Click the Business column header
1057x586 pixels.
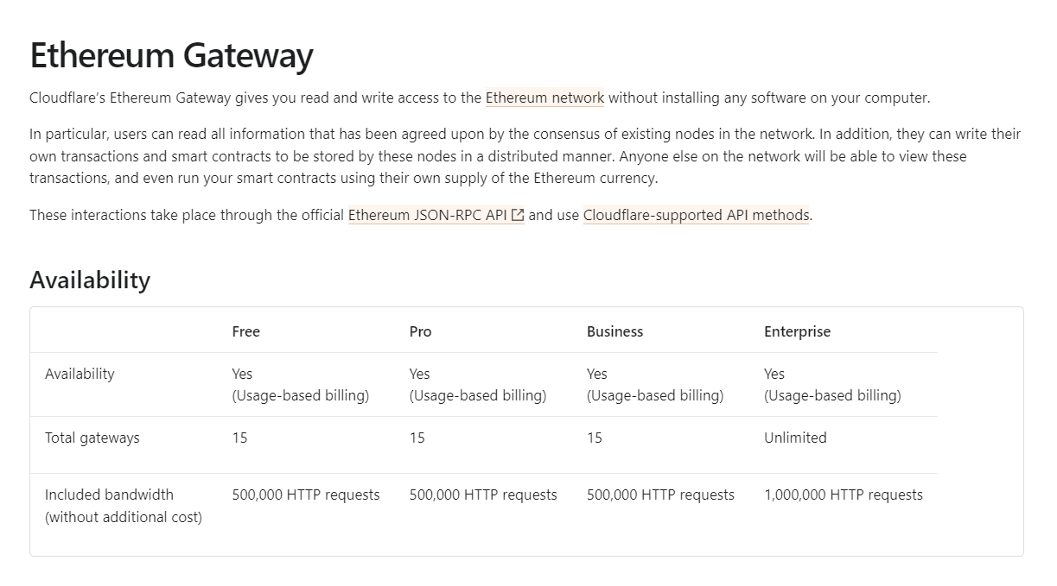614,331
